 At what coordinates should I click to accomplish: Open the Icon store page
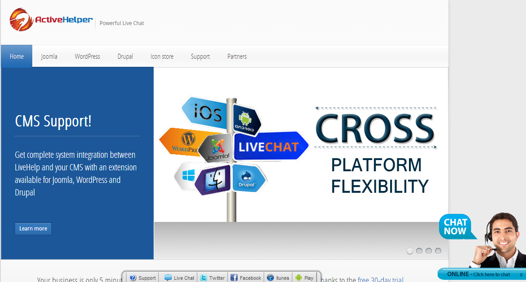click(x=162, y=56)
